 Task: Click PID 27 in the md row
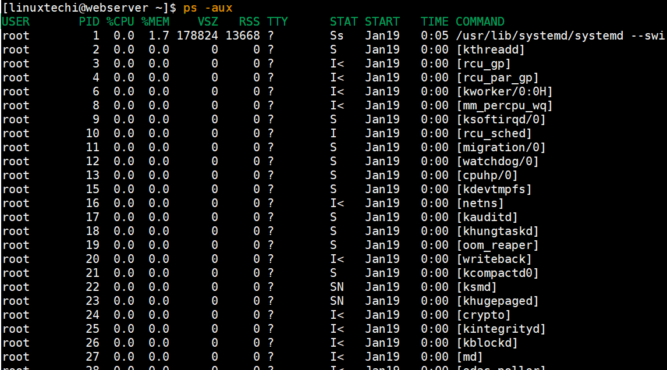tap(93, 357)
